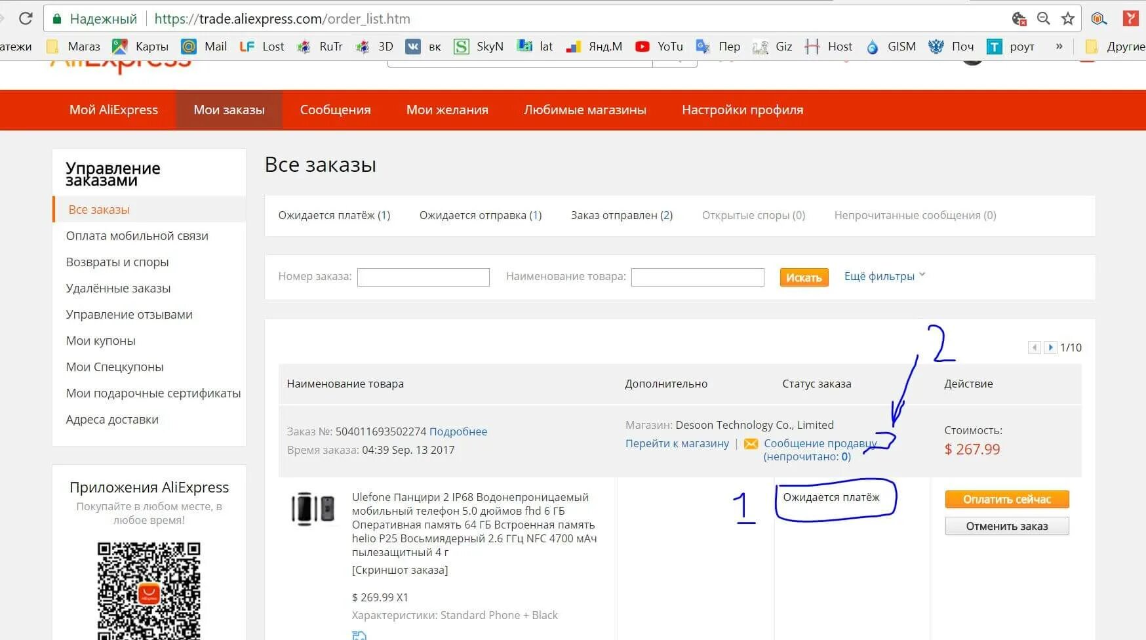Expand the overflow bookmarks chevron

pyautogui.click(x=1057, y=46)
